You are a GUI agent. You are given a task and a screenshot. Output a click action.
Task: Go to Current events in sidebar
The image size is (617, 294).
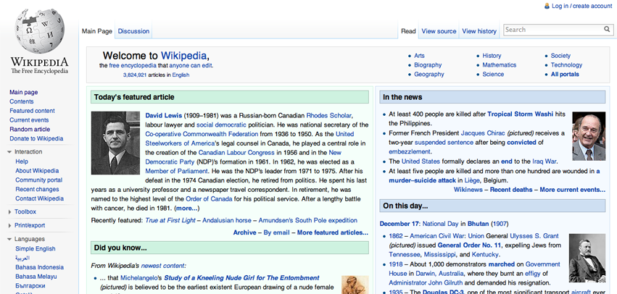29,120
